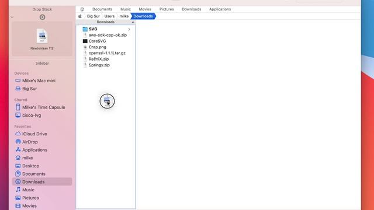Open Milke's Mac mini in sidebar
This screenshot has height=210, width=374.
pyautogui.click(x=39, y=80)
